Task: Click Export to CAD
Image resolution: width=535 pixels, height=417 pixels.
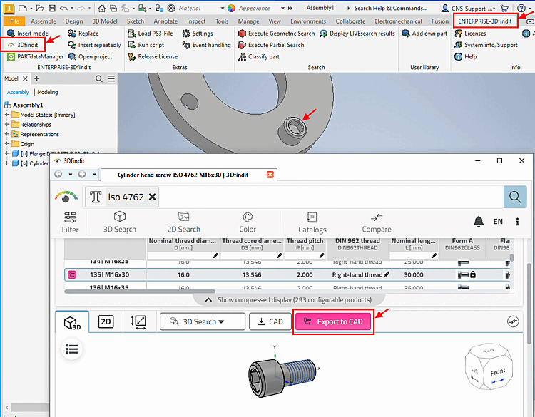Action: [x=333, y=321]
